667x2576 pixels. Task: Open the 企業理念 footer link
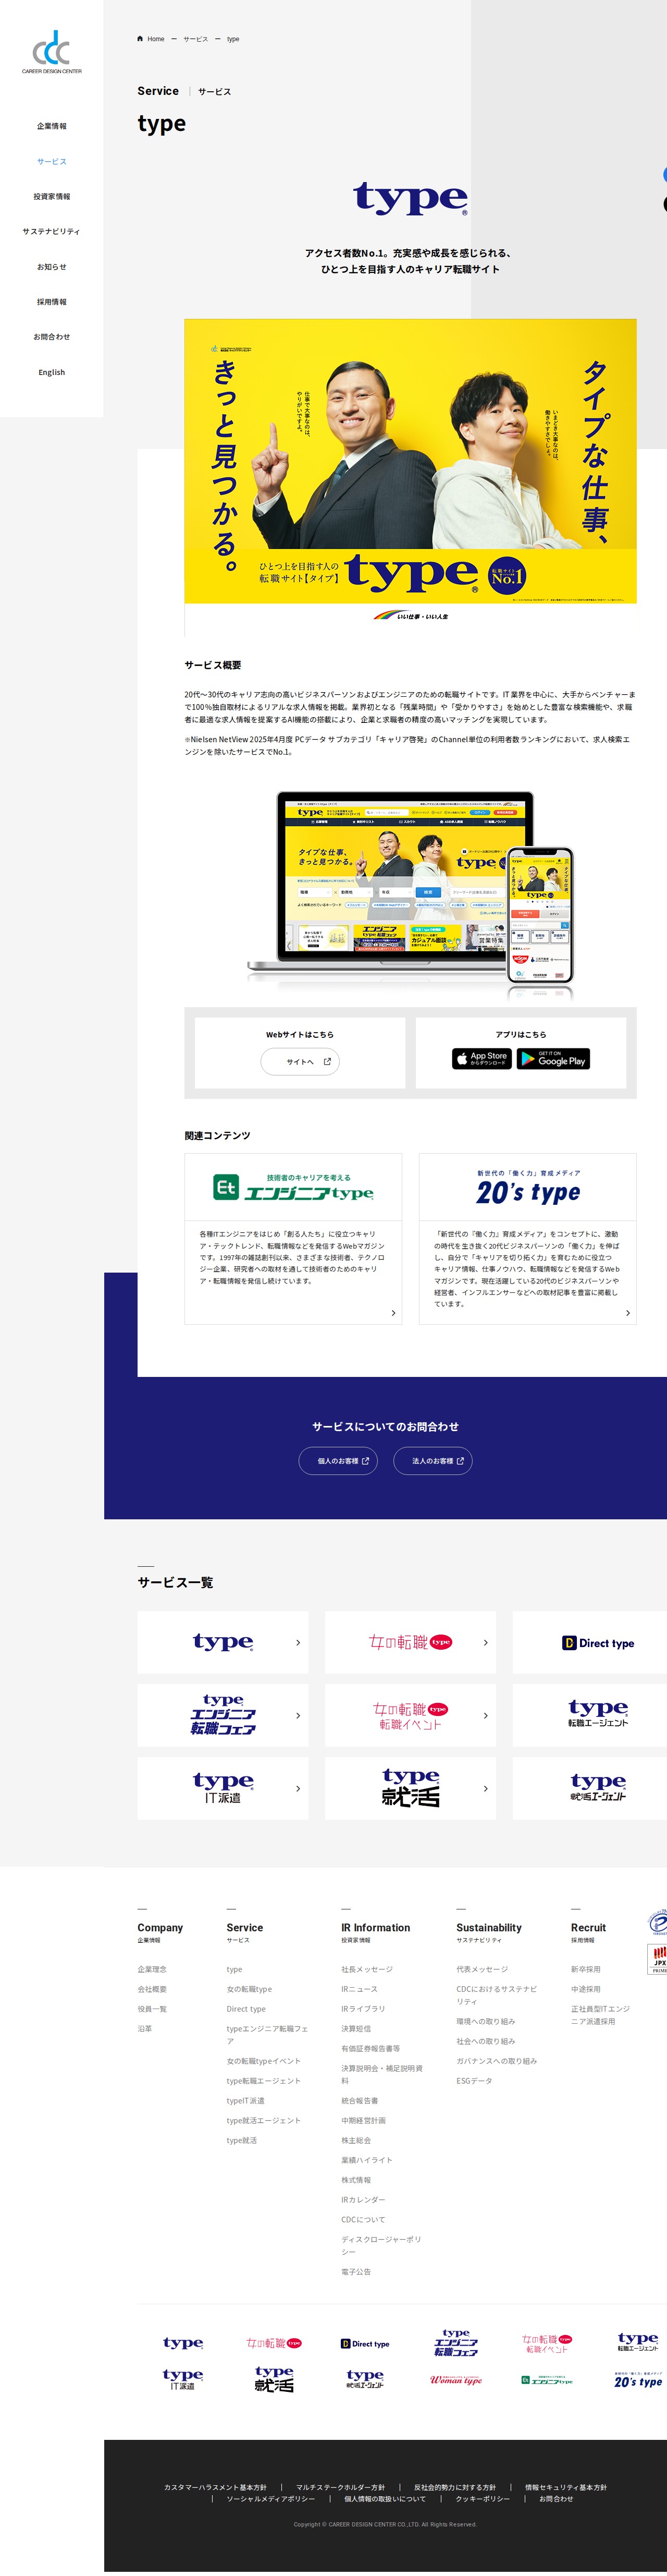153,1969
